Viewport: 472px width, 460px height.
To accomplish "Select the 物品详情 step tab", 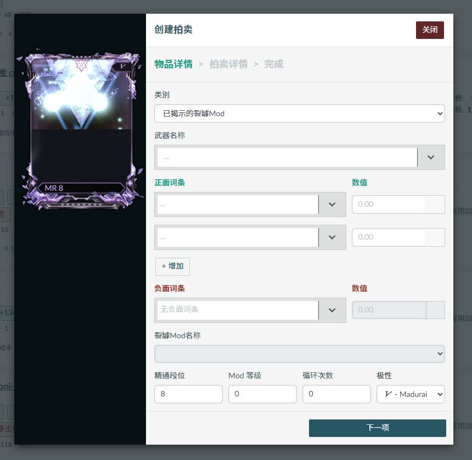I will click(x=173, y=64).
